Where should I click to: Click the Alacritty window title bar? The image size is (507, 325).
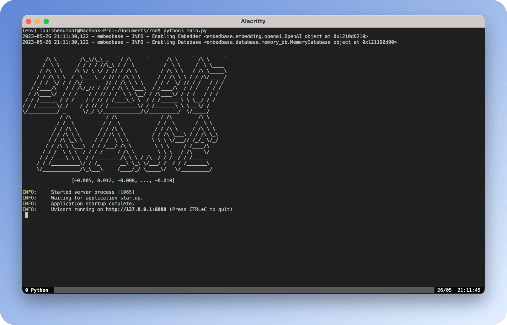click(x=253, y=21)
